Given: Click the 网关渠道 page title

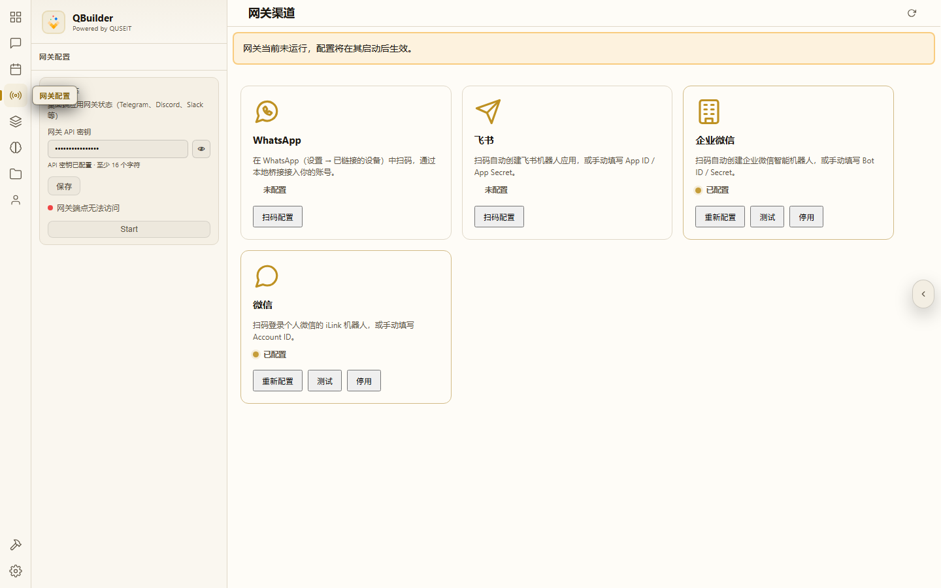Looking at the screenshot, I should tap(272, 13).
